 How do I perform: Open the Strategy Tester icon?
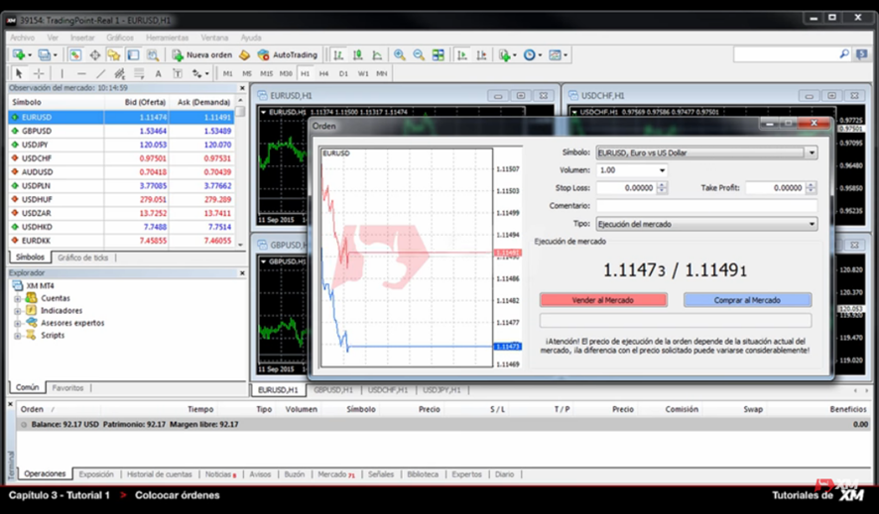(153, 54)
